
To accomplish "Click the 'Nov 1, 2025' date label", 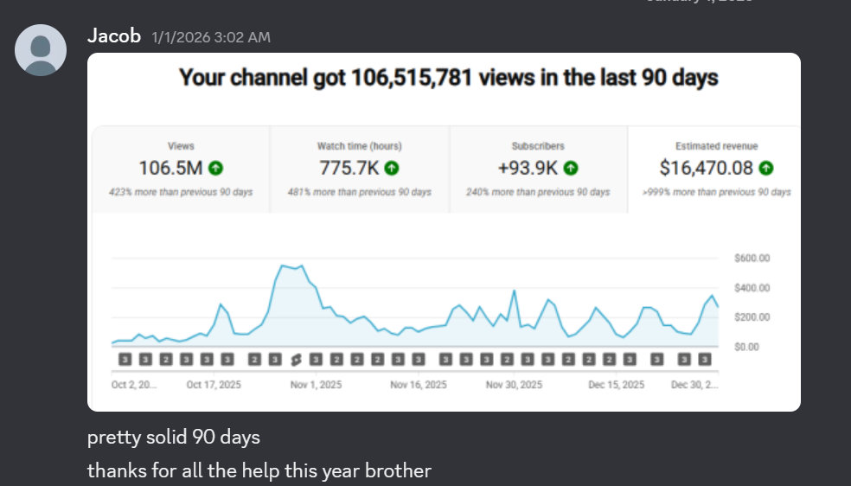I will 316,385.
